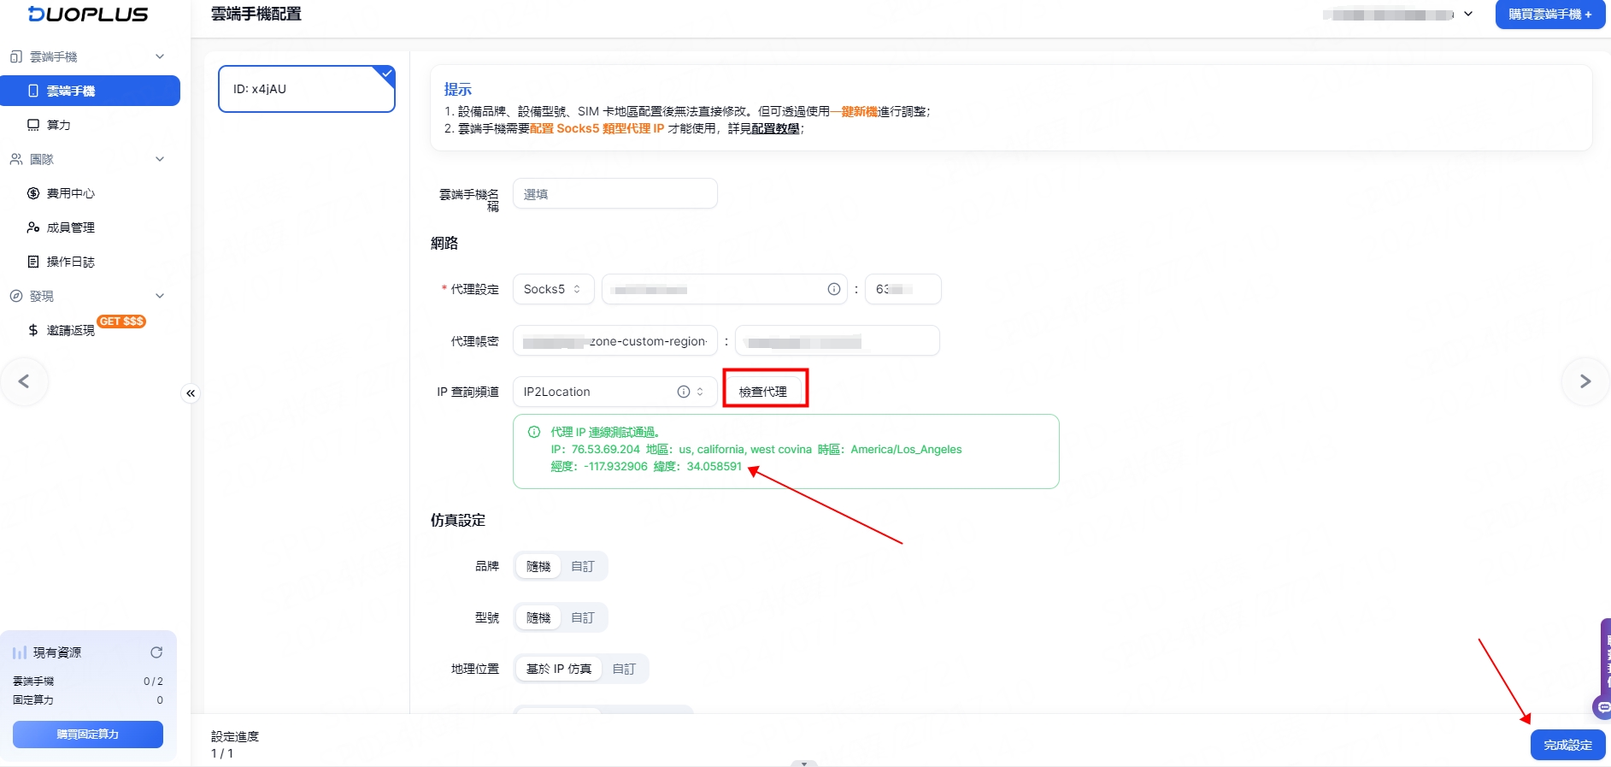Open 費用中心 in sidebar
This screenshot has width=1611, height=767.
click(x=70, y=193)
